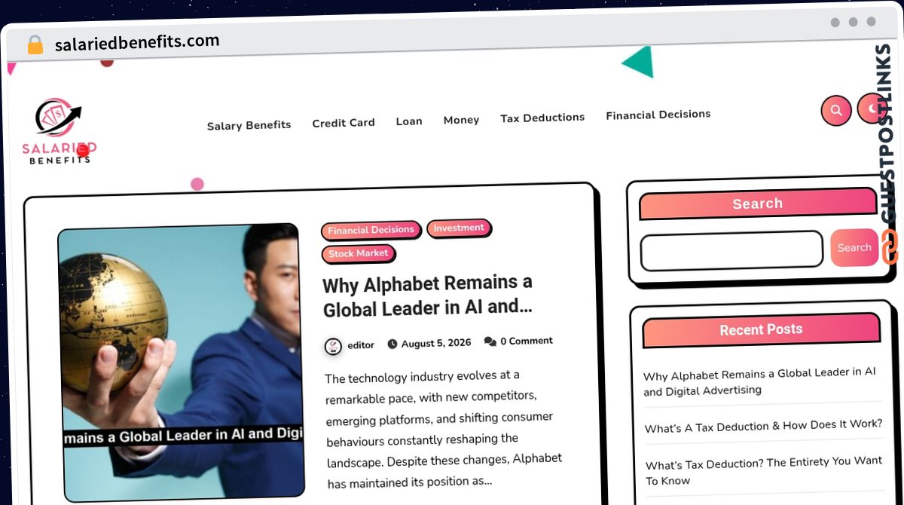Open What's A Tax Deduction & How post

point(763,427)
